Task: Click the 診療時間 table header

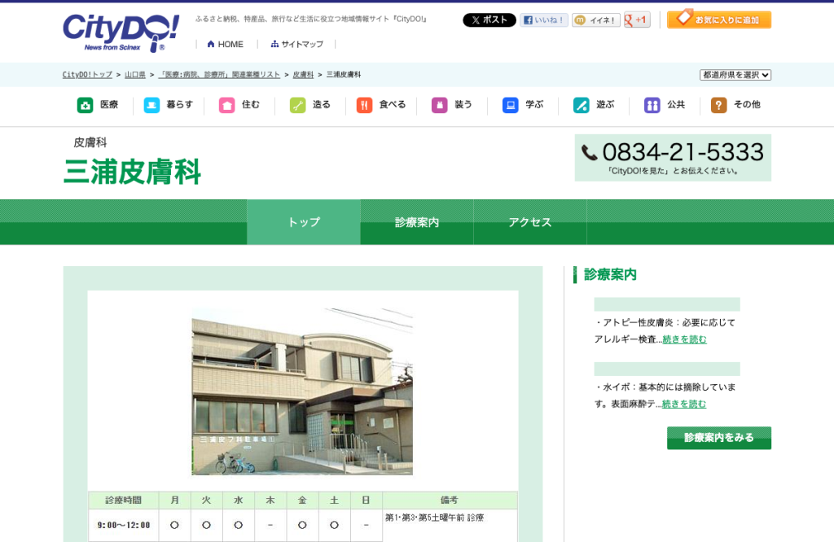Action: pos(124,500)
